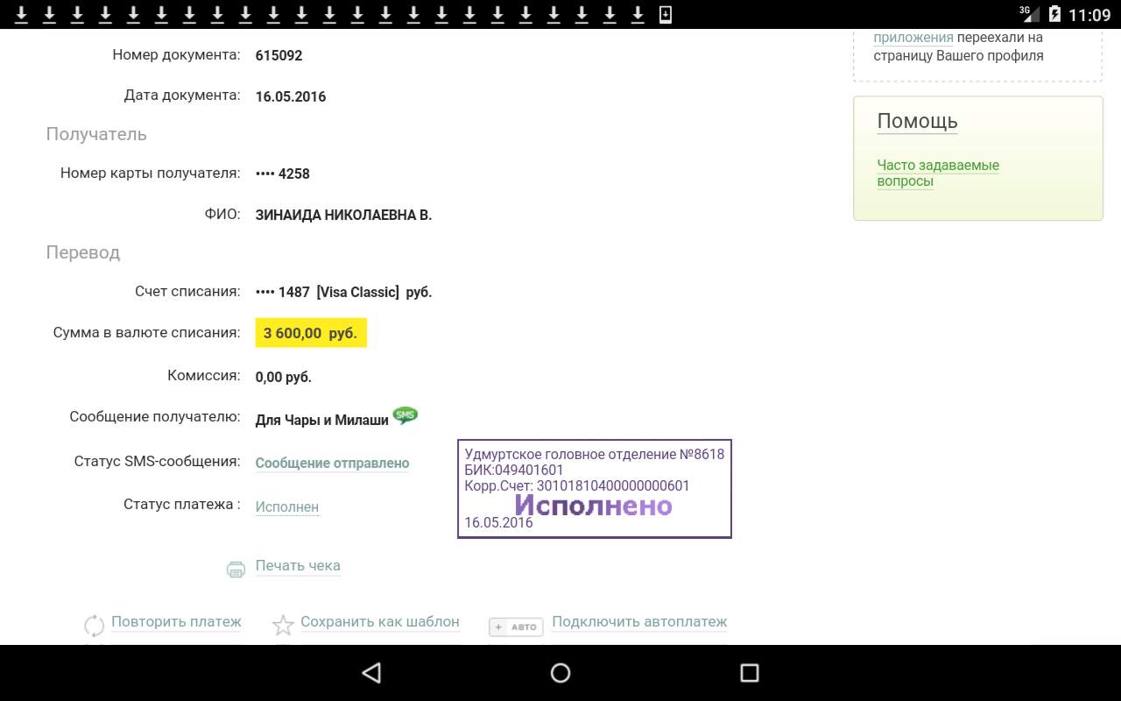Tap the Android home circle button
Screen dimensions: 1121x701
click(560, 672)
